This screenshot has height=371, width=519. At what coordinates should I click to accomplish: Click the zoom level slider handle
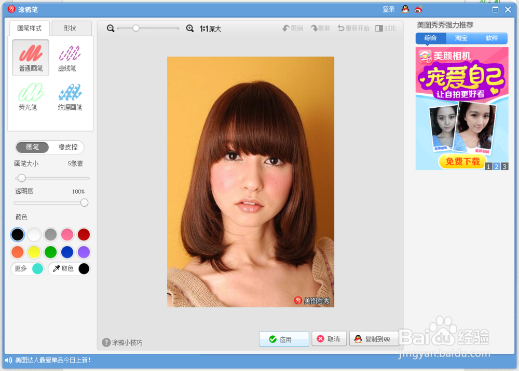click(135, 28)
